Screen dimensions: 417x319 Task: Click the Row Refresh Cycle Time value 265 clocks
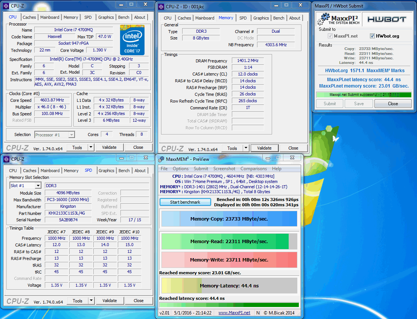[248, 101]
